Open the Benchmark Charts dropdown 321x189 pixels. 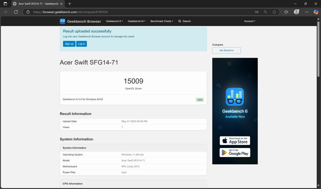162,21
